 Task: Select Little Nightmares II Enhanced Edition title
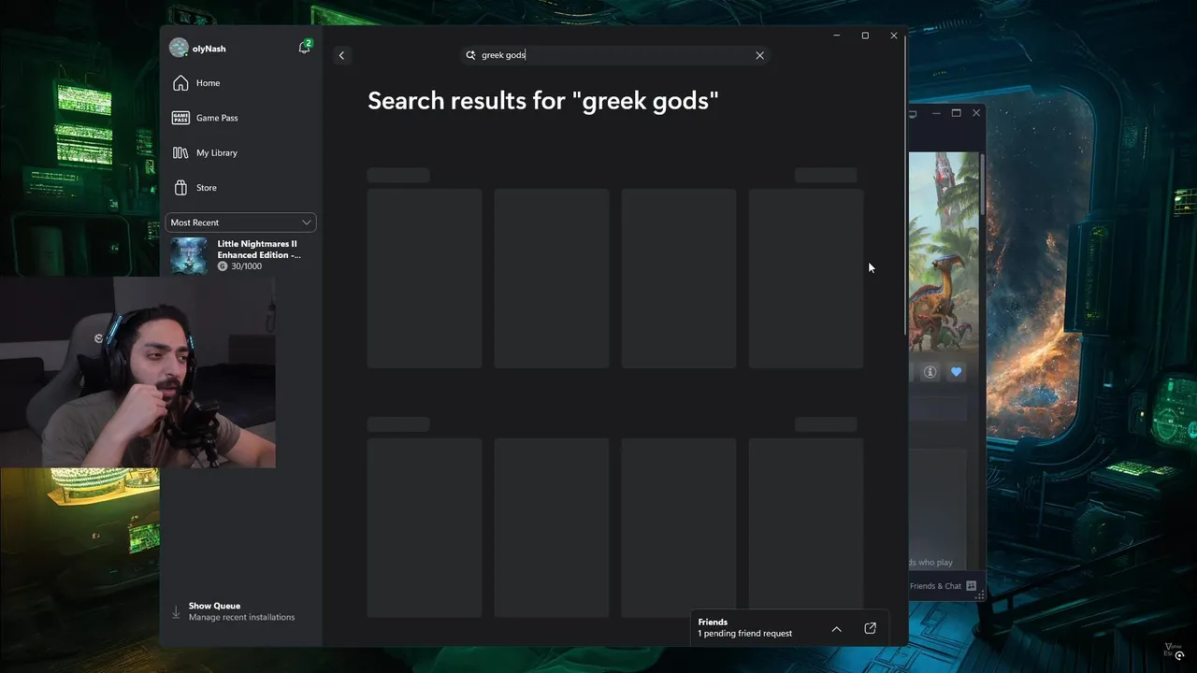259,250
